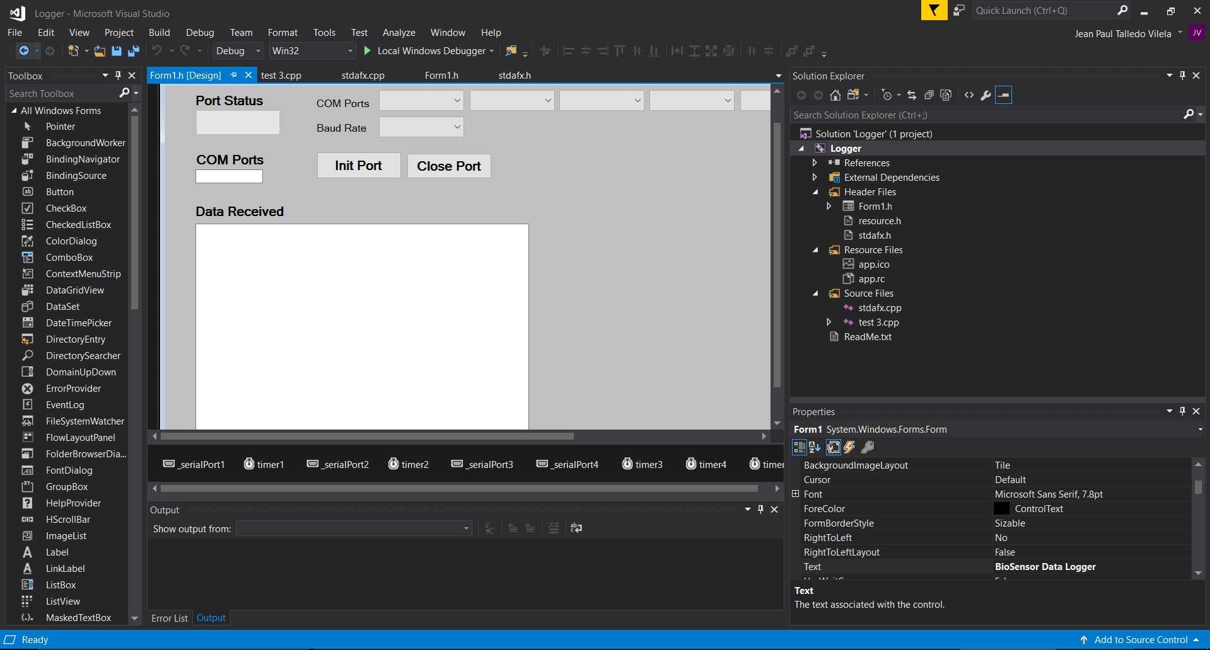The height and width of the screenshot is (650, 1210).
Task: Expand the References node
Action: coord(815,163)
